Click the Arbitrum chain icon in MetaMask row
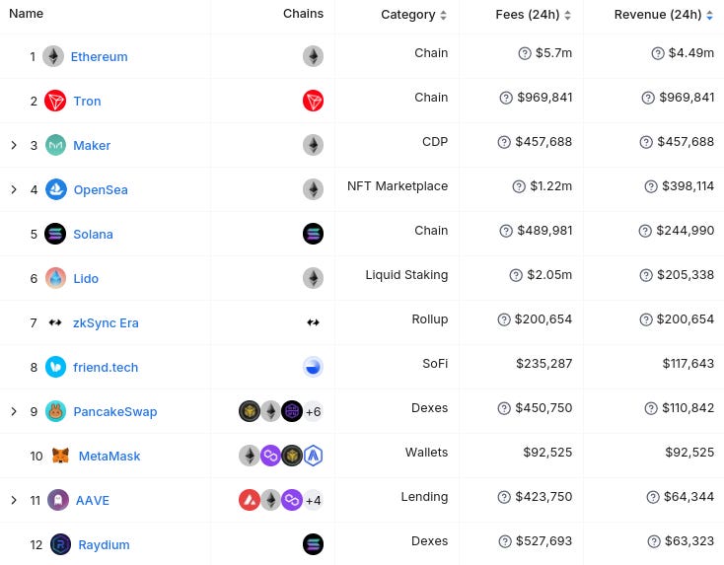Image resolution: width=724 pixels, height=565 pixels. (313, 456)
